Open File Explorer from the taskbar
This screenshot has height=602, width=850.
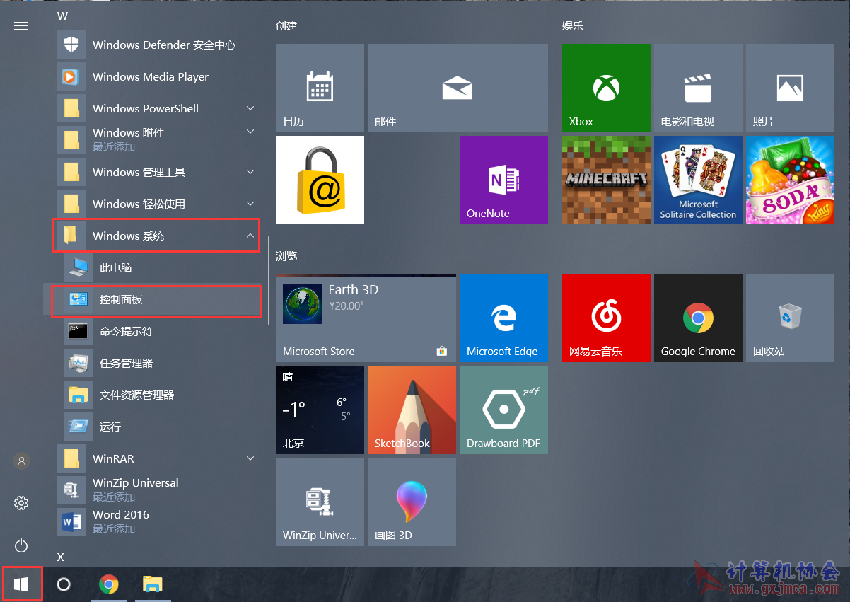153,584
